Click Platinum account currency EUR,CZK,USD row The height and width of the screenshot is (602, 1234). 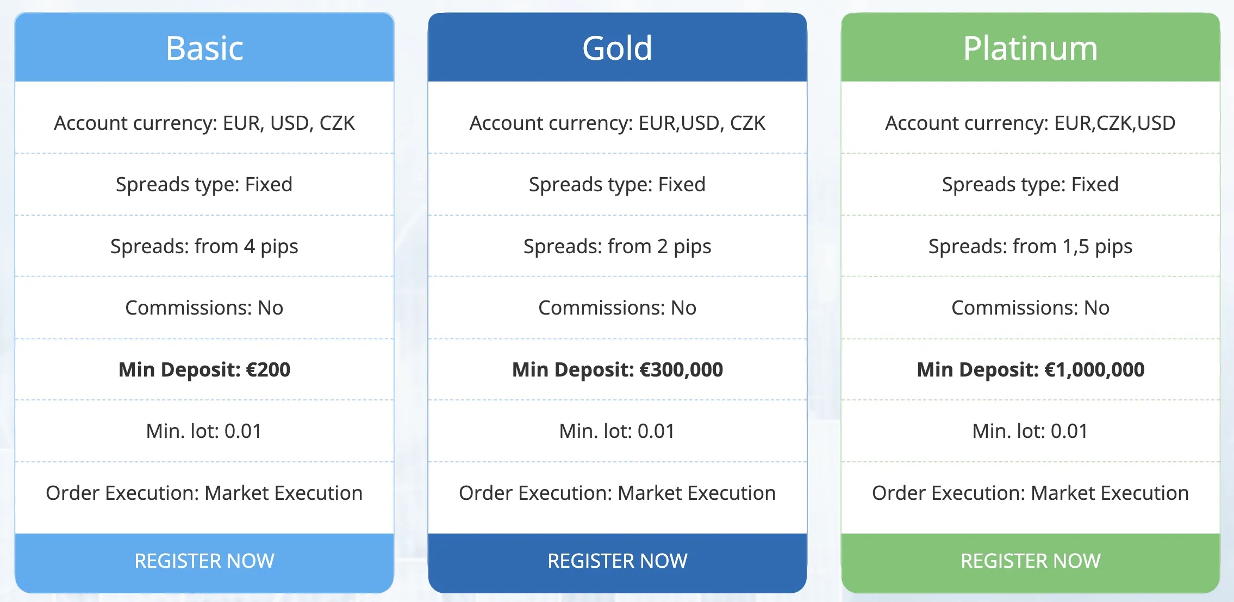coord(1031,123)
